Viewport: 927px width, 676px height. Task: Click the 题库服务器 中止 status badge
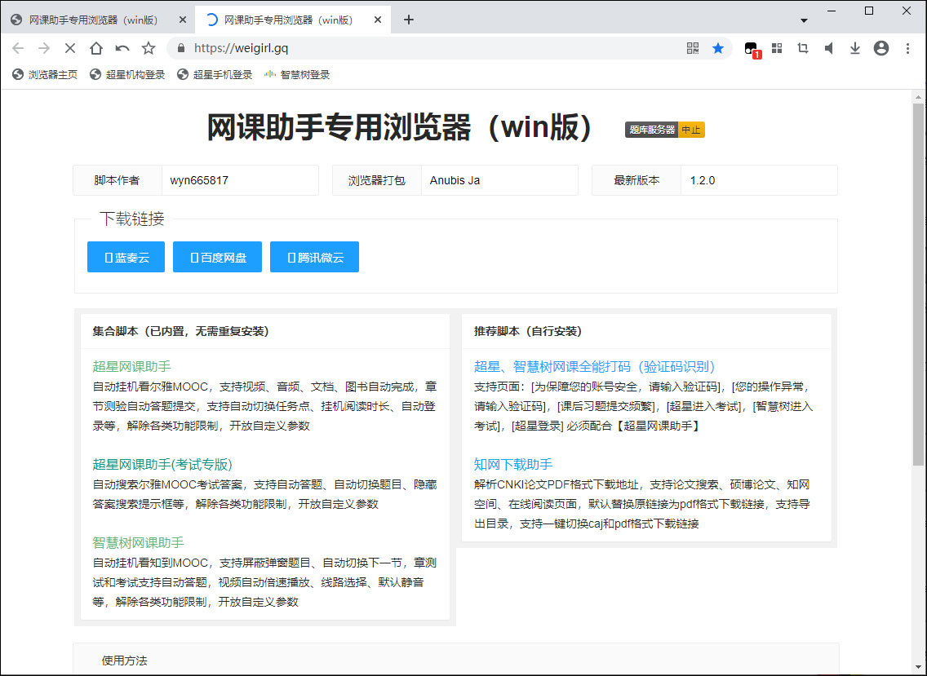(x=664, y=130)
